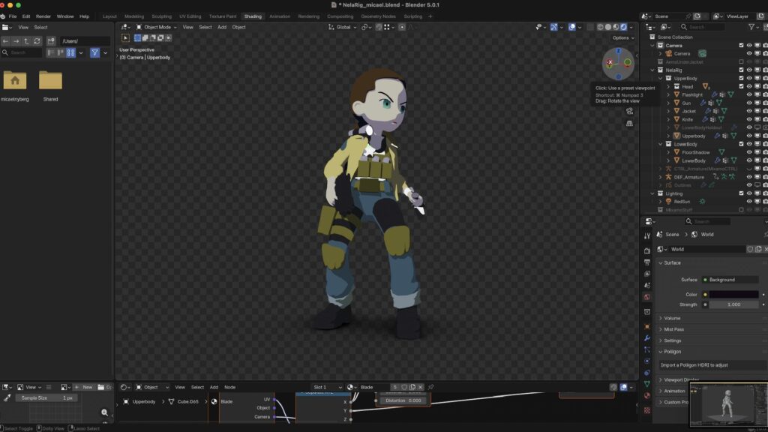Click the file browser filter funnel icon

tap(95, 52)
